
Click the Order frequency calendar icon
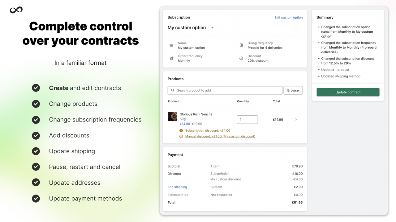pyautogui.click(x=171, y=58)
